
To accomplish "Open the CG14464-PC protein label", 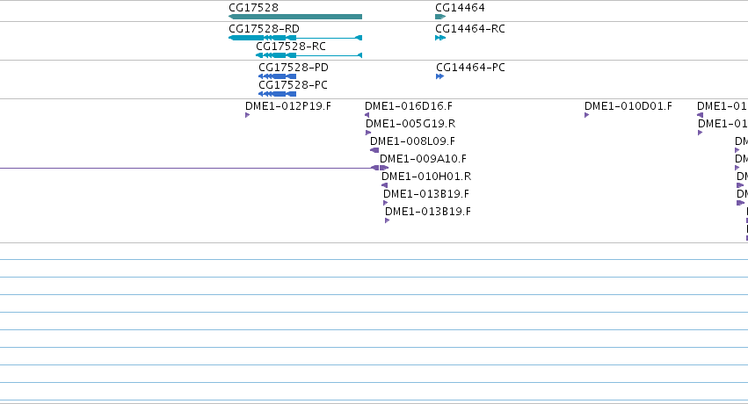I will [x=471, y=67].
